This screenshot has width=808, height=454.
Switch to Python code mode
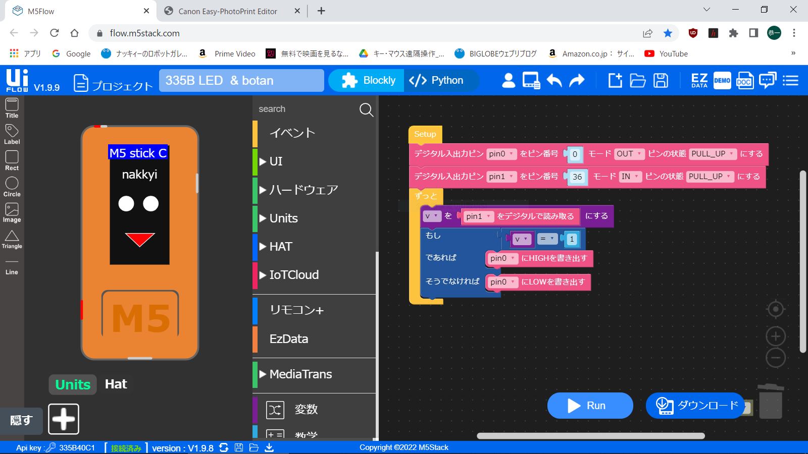pyautogui.click(x=436, y=81)
